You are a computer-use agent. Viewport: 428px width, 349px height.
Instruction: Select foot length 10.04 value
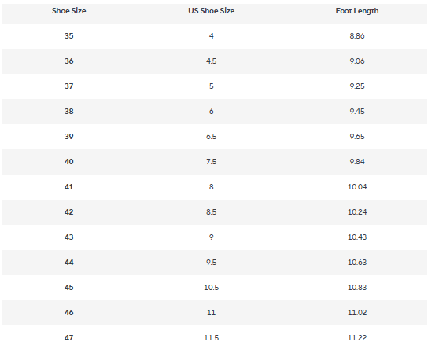point(357,187)
